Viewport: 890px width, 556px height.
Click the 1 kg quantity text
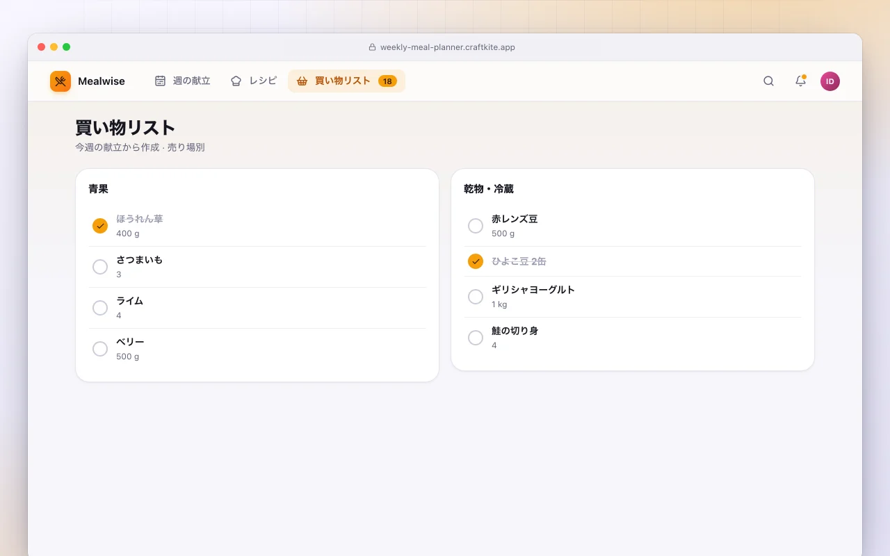[x=499, y=304]
